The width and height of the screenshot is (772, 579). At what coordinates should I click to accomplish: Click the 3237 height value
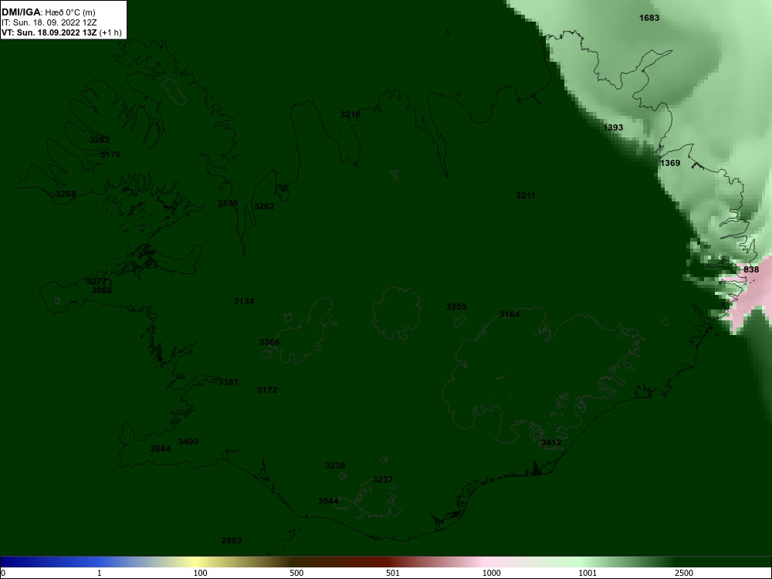383,479
